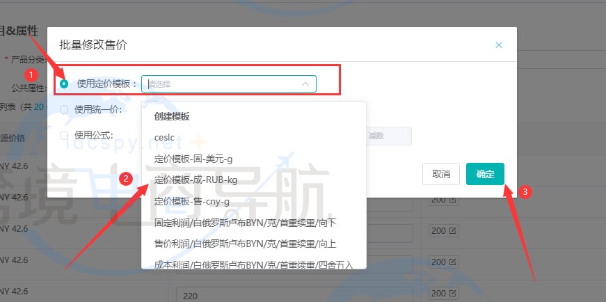
Task: Select the 成本利润 四舍五入 template option
Action: [x=253, y=264]
